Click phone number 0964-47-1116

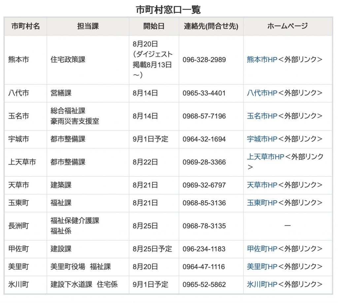point(204,267)
